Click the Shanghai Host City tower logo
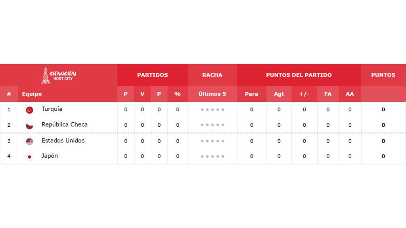Screen dimensions: 406x228 click(59, 75)
